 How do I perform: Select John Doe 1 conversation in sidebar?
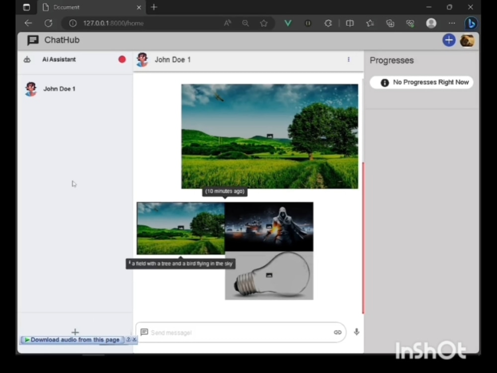pos(59,89)
